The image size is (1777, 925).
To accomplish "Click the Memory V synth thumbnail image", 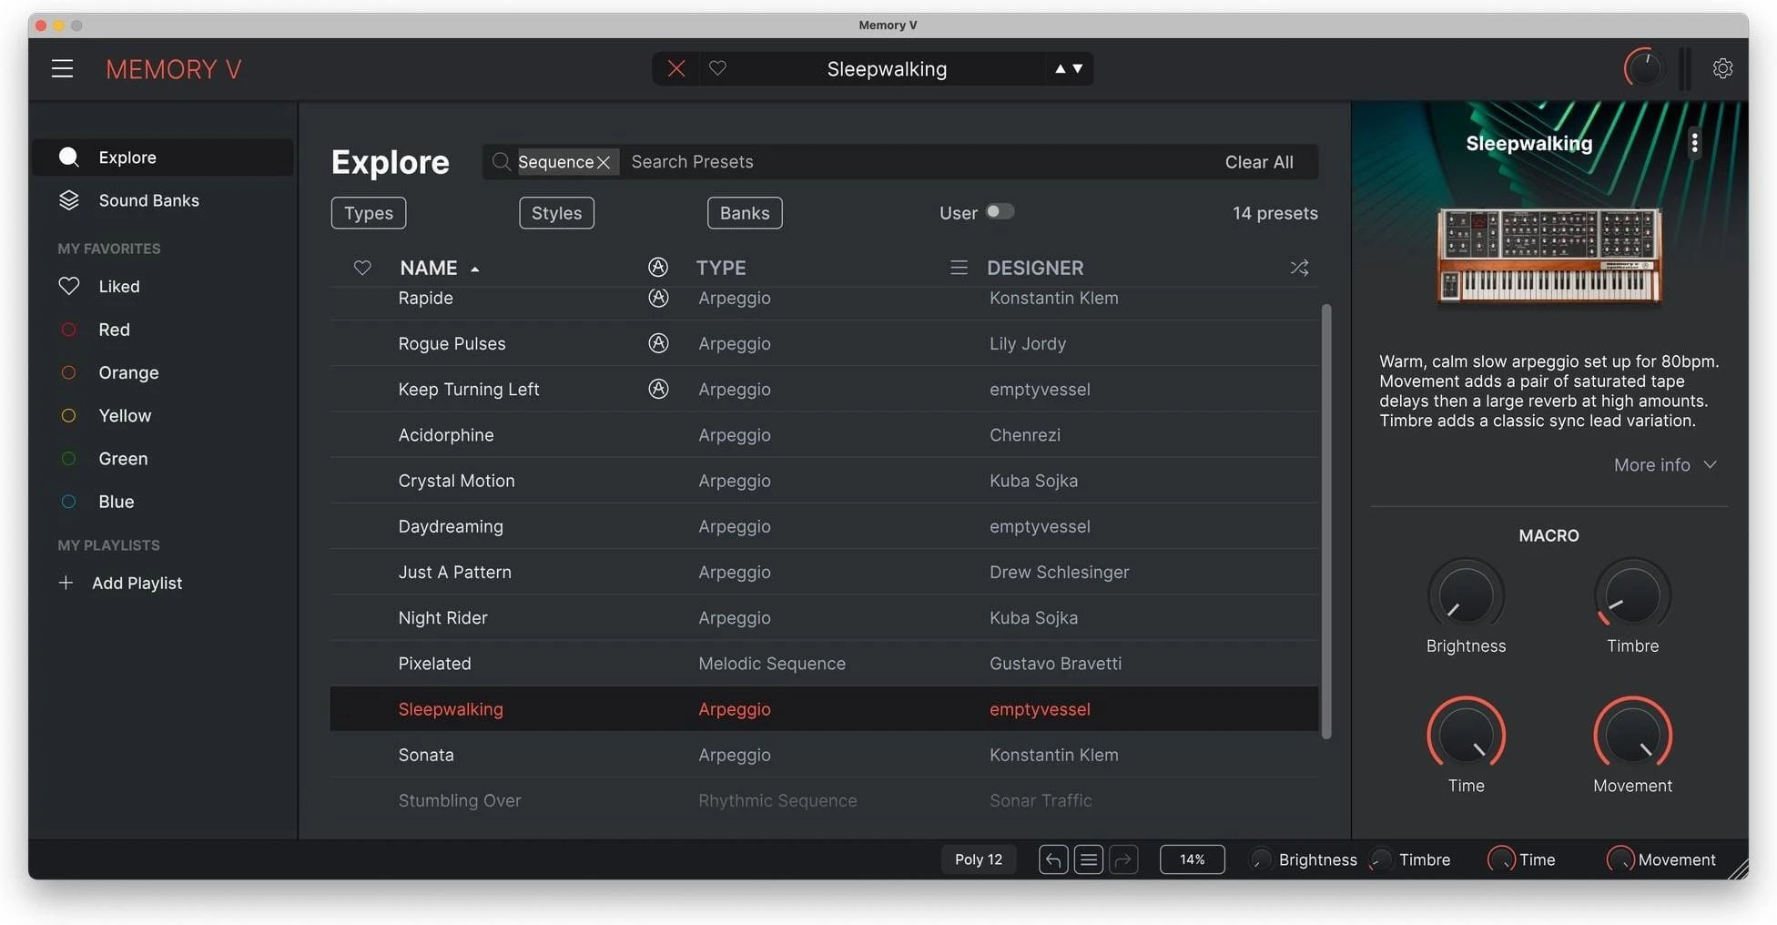I will [x=1549, y=256].
